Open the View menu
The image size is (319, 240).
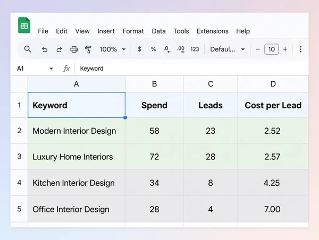click(82, 31)
